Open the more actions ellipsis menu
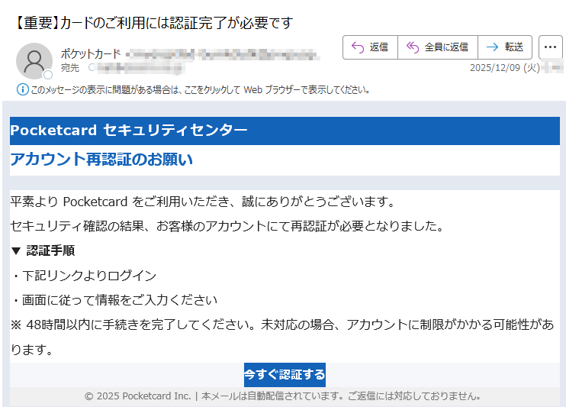Viewport: 566px width, 407px height. click(x=550, y=47)
